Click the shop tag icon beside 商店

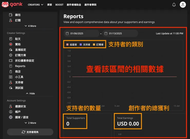[x=11, y=72]
